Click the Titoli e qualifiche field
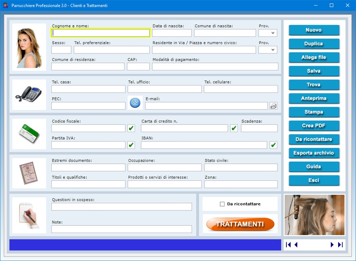The height and width of the screenshot is (261, 356). click(88, 184)
